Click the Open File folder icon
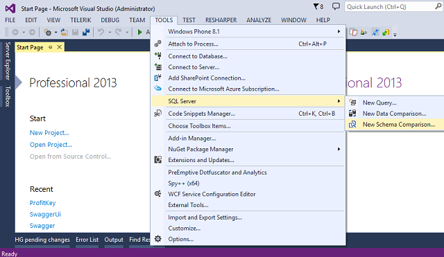 point(65,33)
